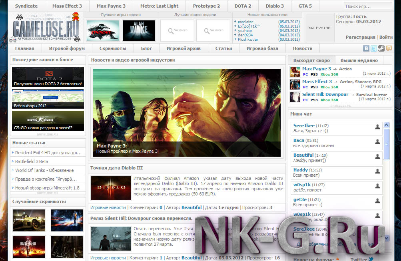Screen dimensions: 401x261
Task: Open the second No screen video thumbnail
Action: pos(213,30)
